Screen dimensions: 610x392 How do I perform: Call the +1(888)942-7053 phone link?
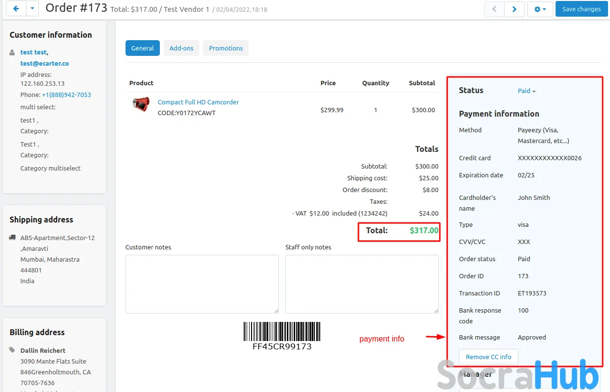(66, 95)
